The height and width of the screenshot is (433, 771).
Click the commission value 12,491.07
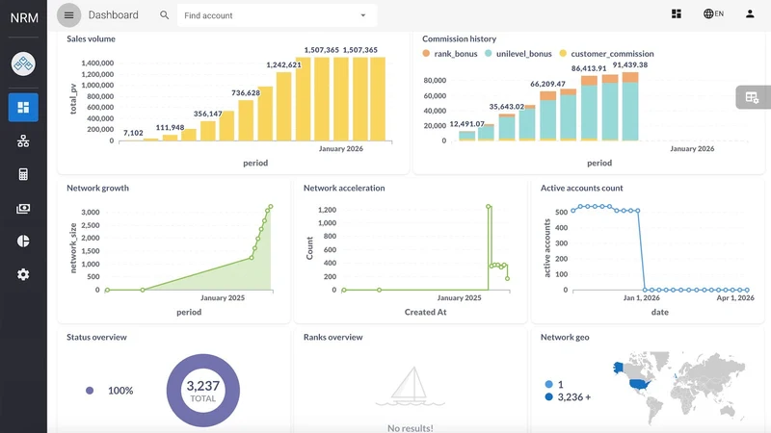(467, 124)
